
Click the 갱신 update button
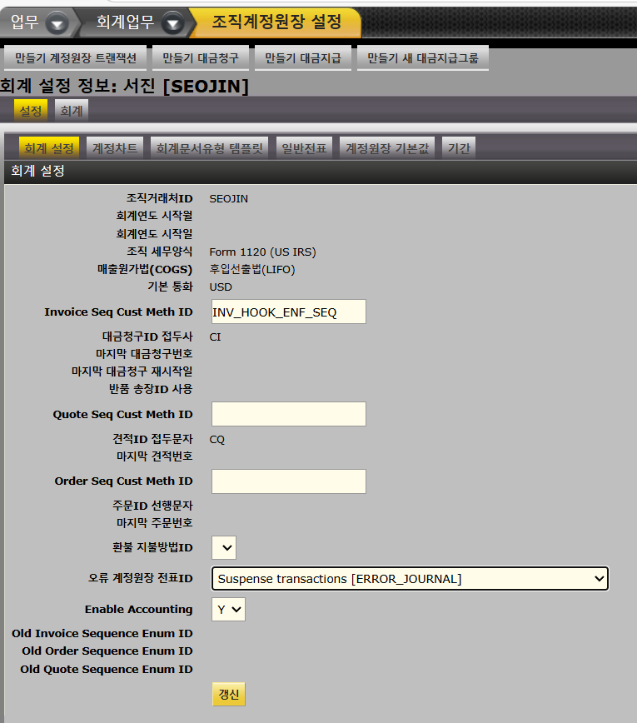click(229, 694)
